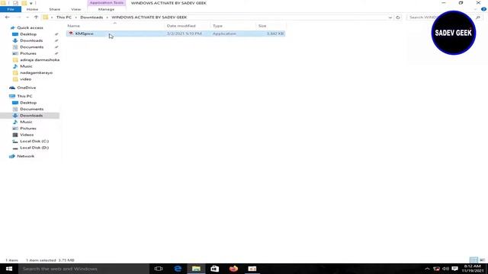Open the nadagamkarayo folder
This screenshot has width=488, height=274.
[x=36, y=73]
